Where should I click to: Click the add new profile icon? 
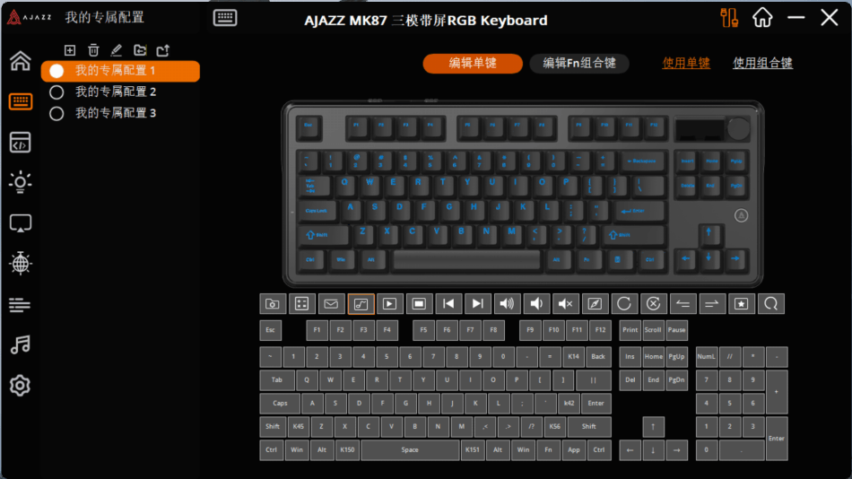point(70,50)
